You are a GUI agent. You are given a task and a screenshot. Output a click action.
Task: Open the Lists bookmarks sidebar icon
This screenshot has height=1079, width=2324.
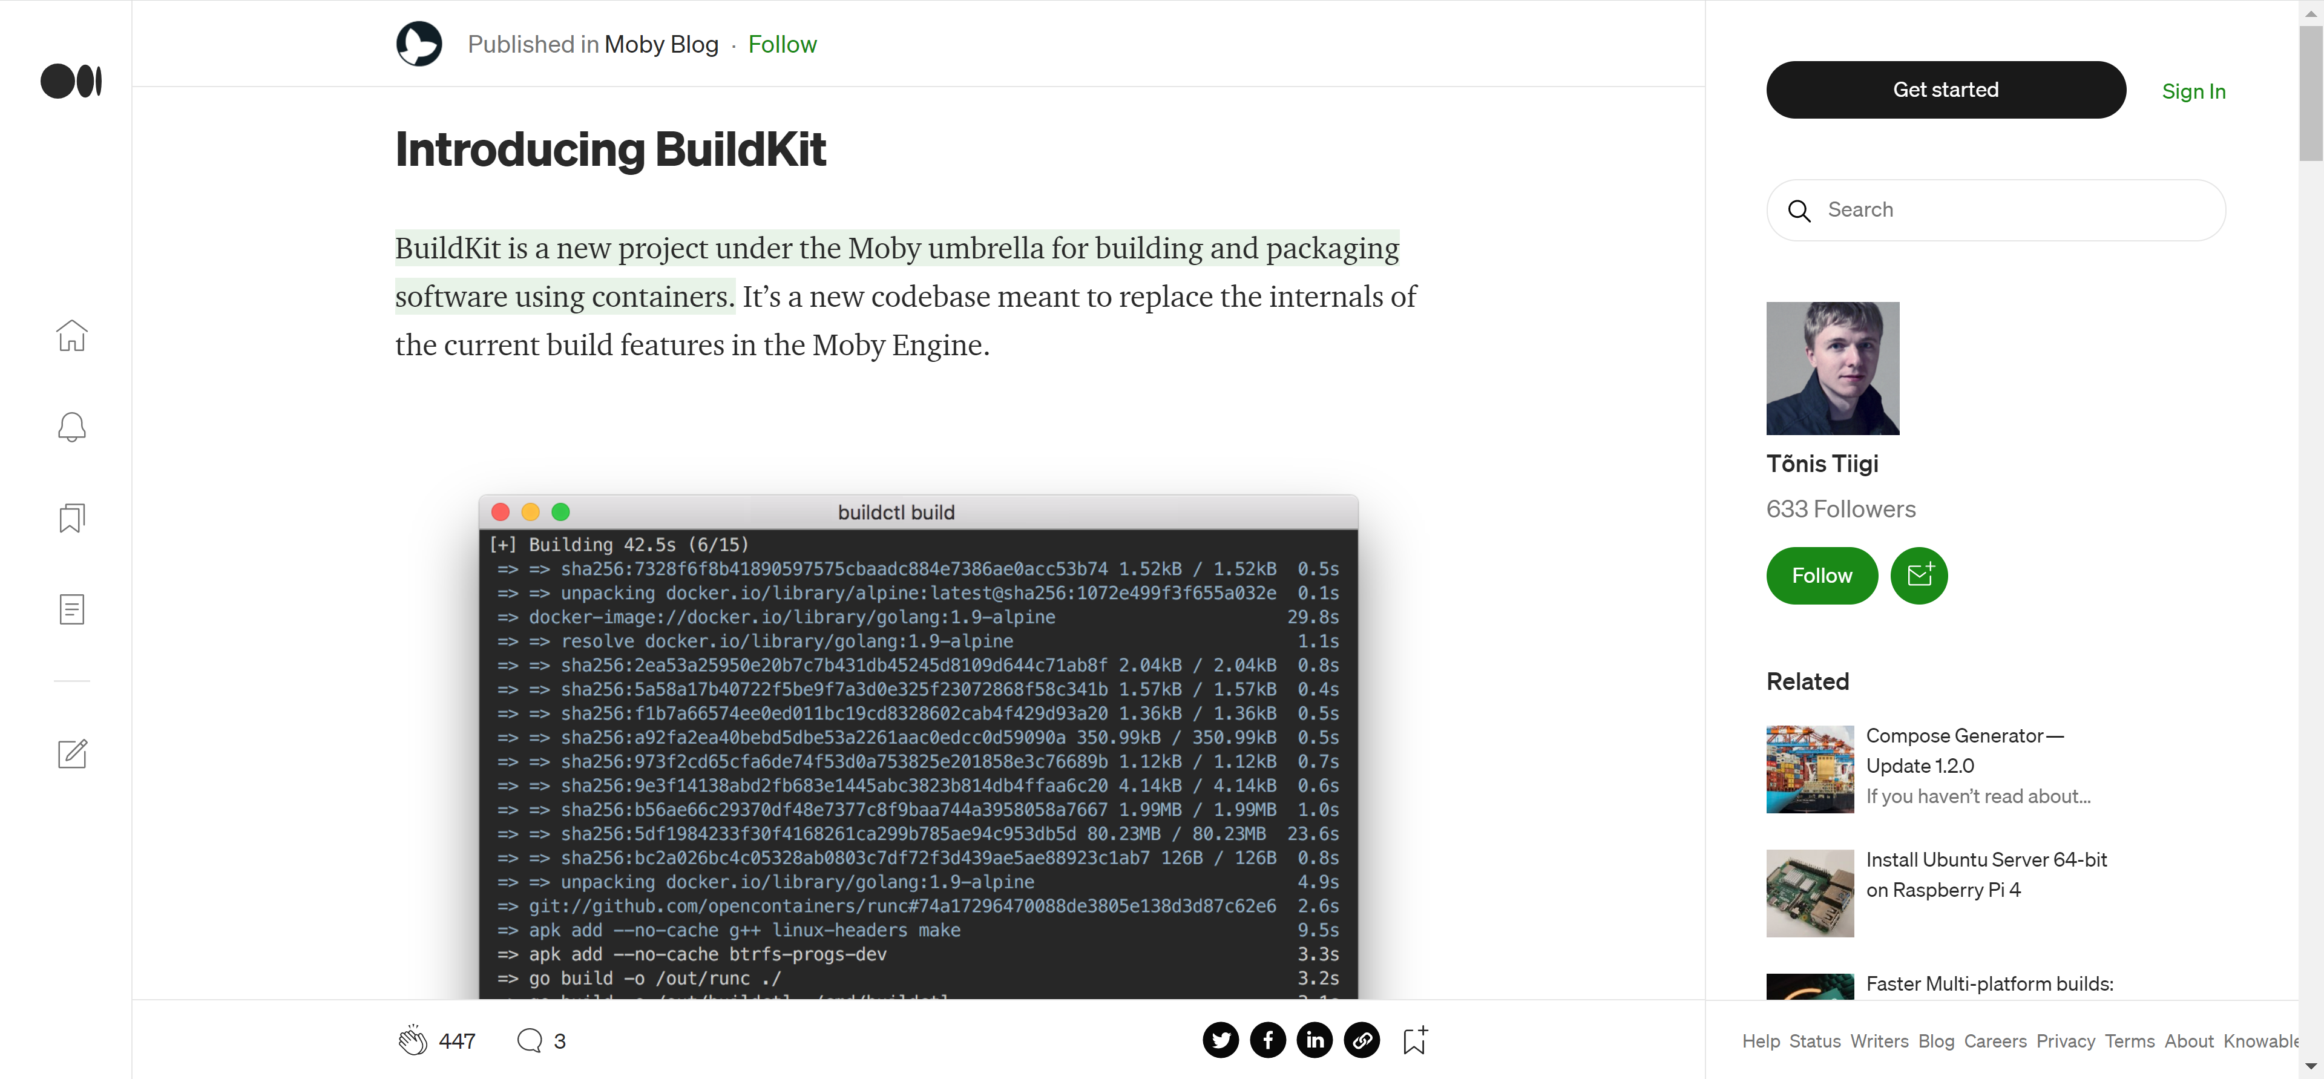(71, 518)
